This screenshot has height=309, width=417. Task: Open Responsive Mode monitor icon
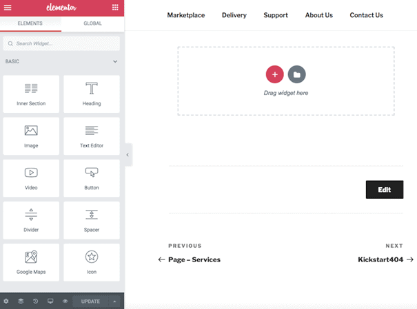tap(50, 301)
